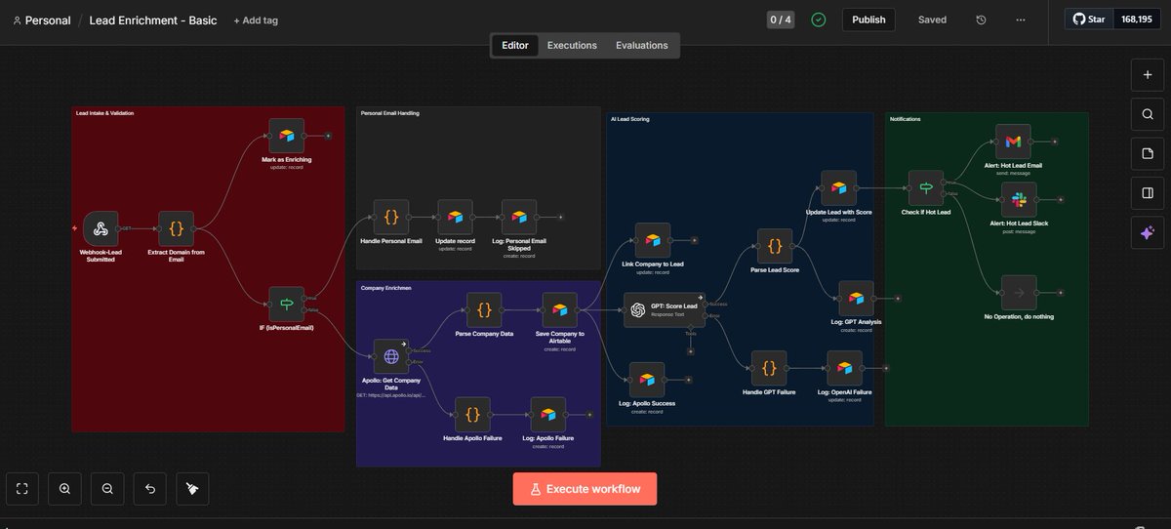Select the Webhook-Lead Submitted node
1171x529 pixels.
(101, 229)
